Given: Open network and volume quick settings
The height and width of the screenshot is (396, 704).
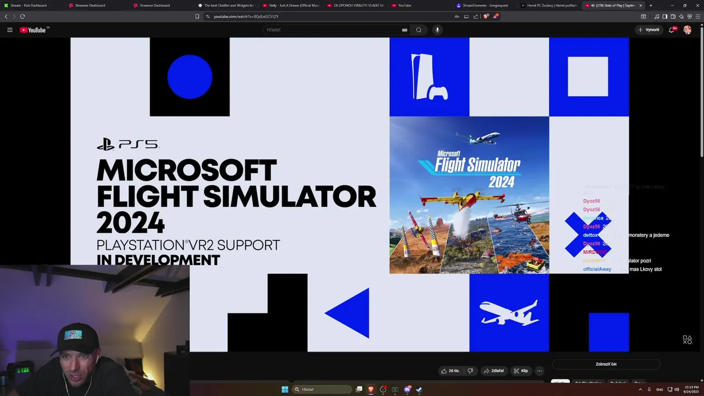Looking at the screenshot, I should pyautogui.click(x=673, y=389).
